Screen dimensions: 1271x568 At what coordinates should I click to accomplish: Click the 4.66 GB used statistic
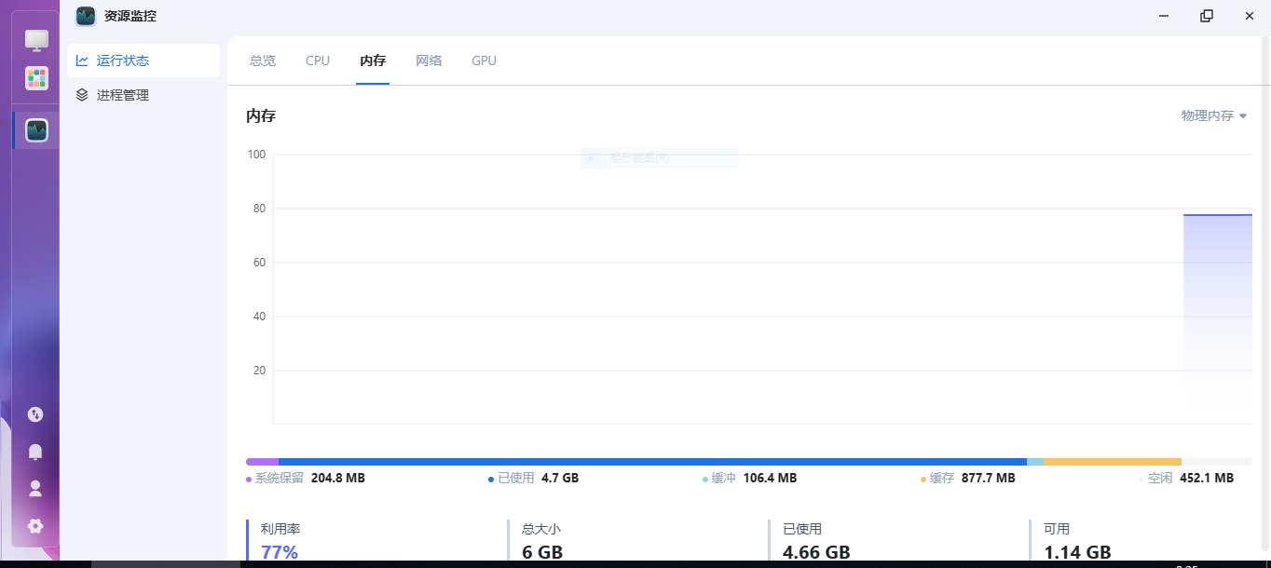tap(816, 552)
